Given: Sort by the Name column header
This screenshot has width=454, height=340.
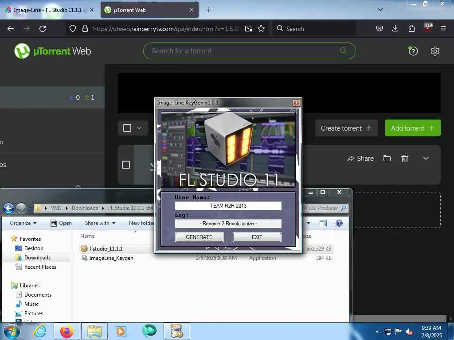Looking at the screenshot, I should point(87,236).
